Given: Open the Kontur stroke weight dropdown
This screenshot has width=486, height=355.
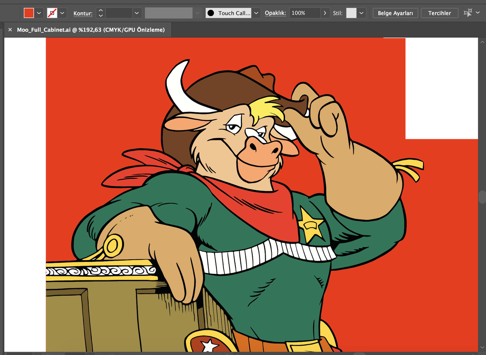Looking at the screenshot, I should (x=137, y=13).
